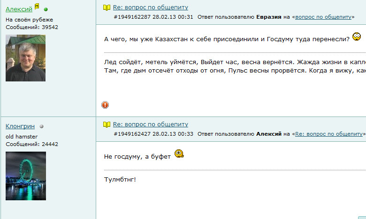The width and height of the screenshot is (366, 219).
Task: Click the "old hamster" user title
Action: tap(22, 137)
